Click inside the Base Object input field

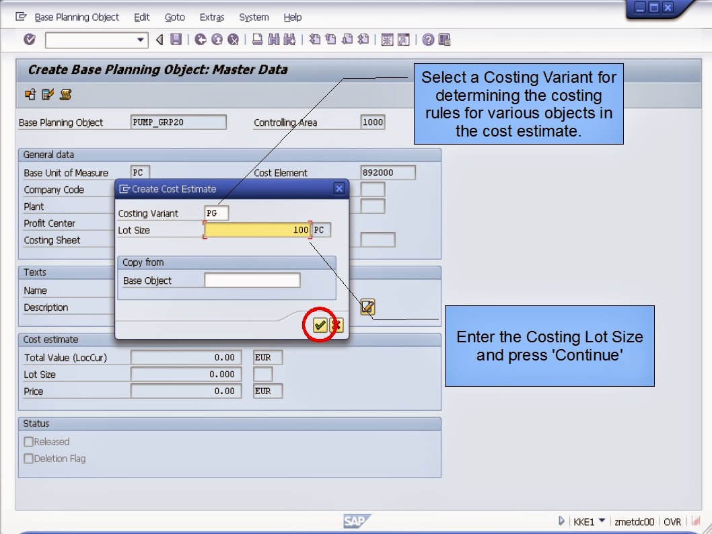click(252, 280)
